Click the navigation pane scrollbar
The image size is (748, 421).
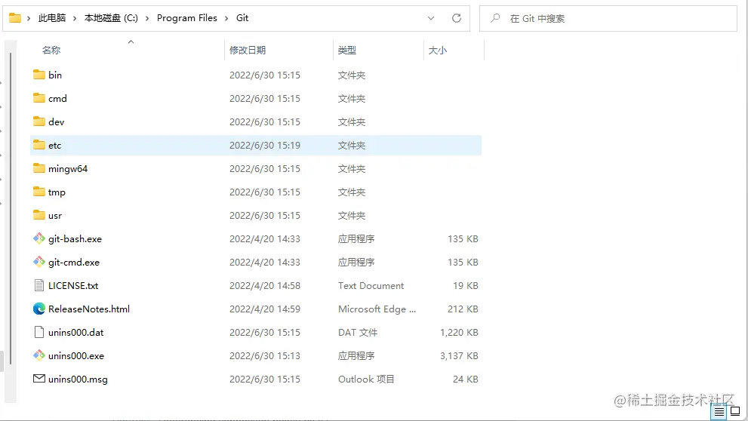click(x=11, y=208)
